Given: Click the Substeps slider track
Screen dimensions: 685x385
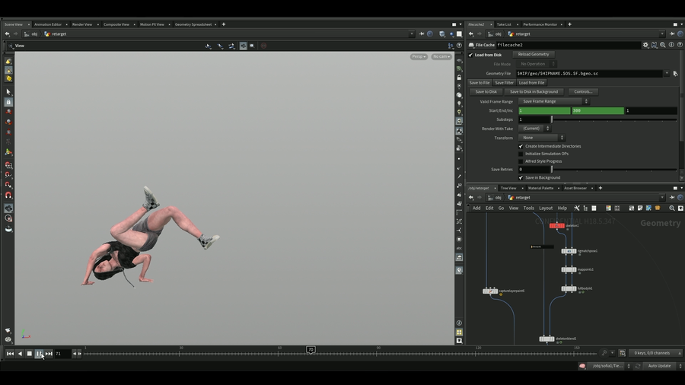Looking at the screenshot, I should (609, 119).
